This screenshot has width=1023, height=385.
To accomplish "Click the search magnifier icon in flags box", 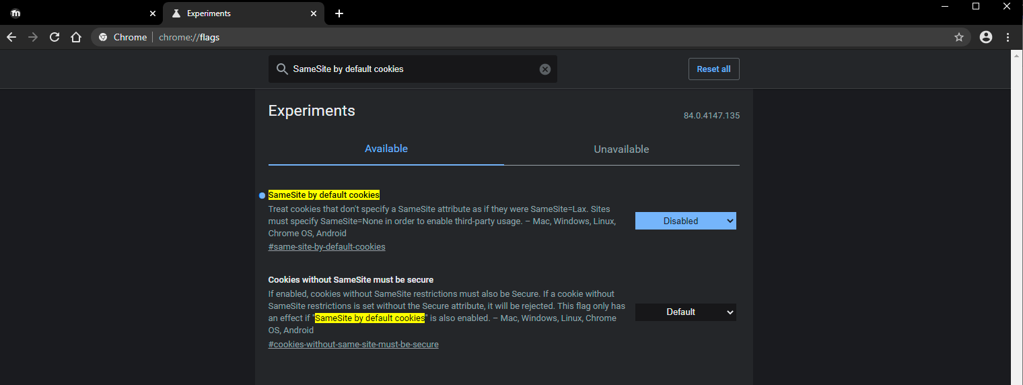I will click(281, 69).
